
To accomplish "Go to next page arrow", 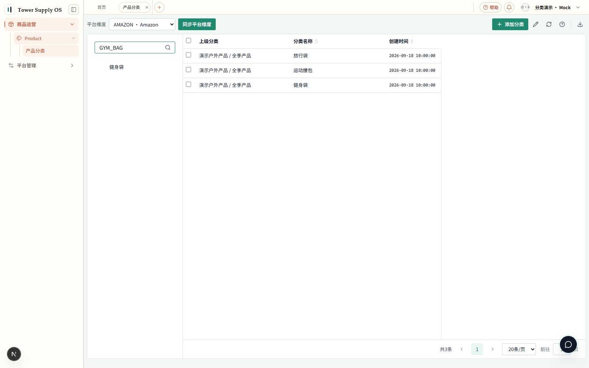I will pos(493,349).
